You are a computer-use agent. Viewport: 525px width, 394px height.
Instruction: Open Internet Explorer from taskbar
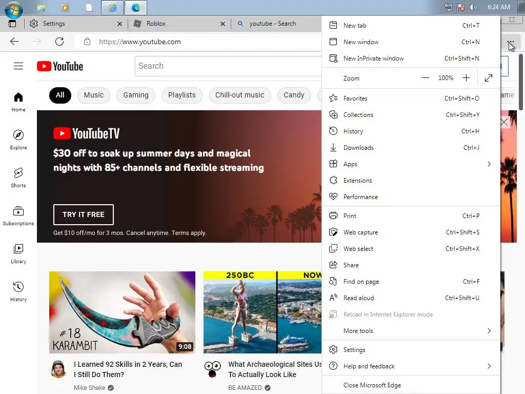pos(112,7)
